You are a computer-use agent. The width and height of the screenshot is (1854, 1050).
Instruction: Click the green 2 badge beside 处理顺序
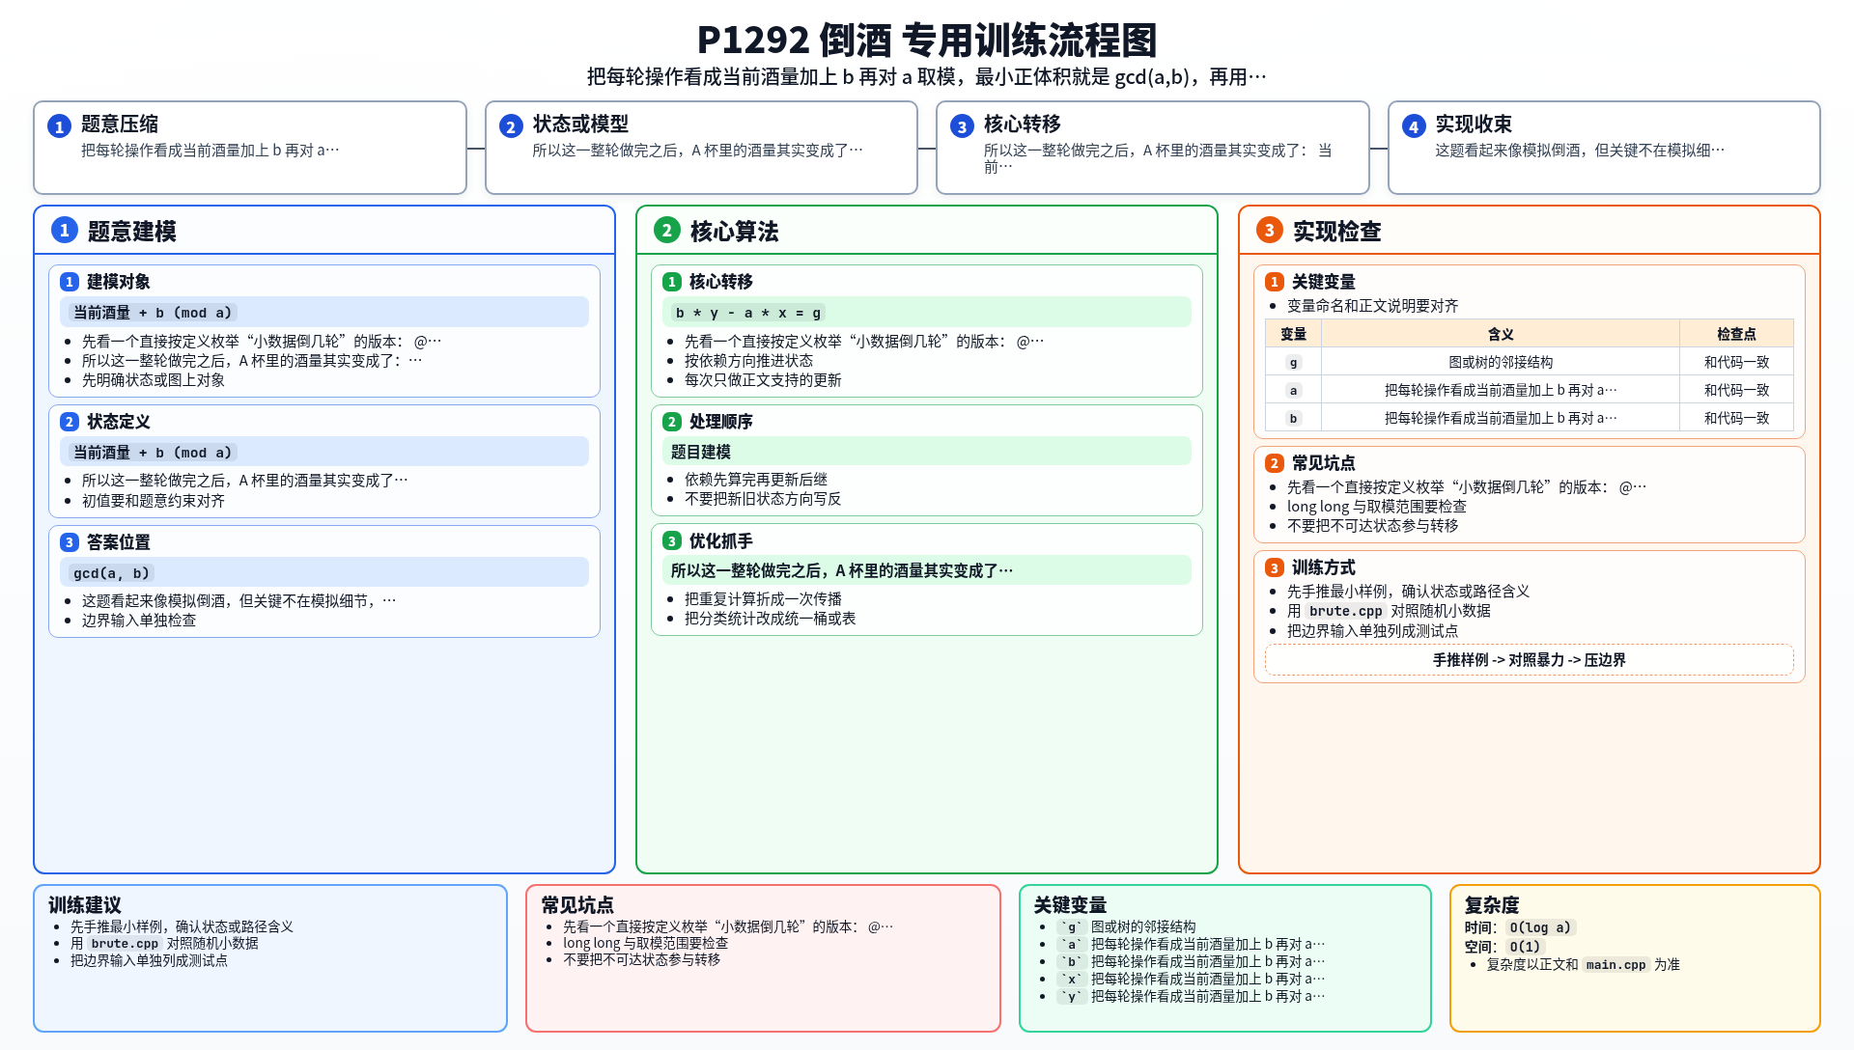tap(672, 422)
